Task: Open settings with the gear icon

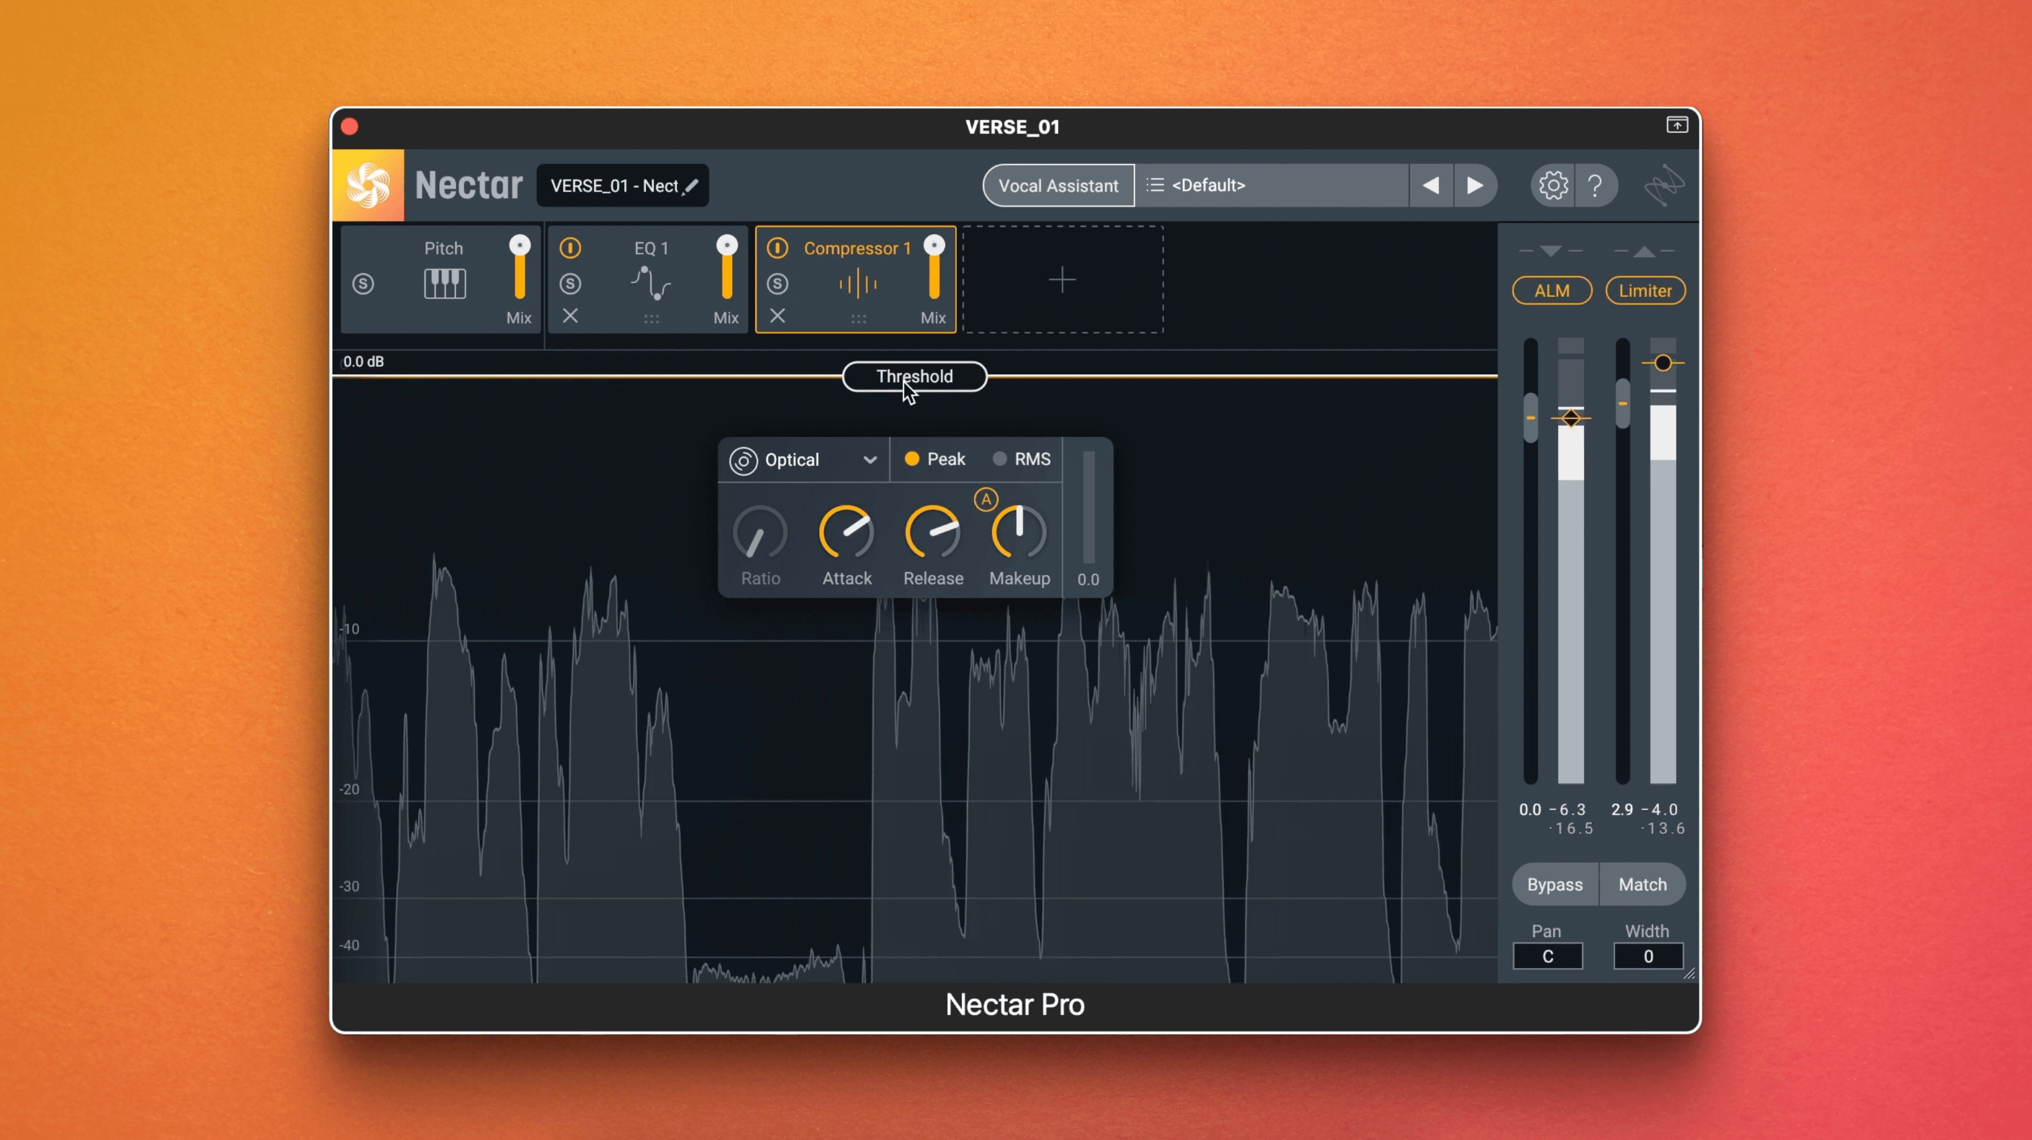Action: click(1552, 185)
